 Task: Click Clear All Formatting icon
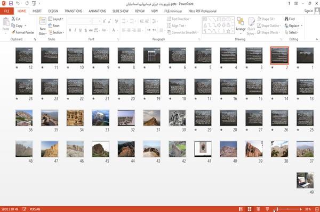click(x=116, y=21)
